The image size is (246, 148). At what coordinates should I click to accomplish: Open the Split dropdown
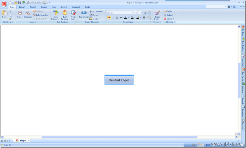[x=169, y=11]
